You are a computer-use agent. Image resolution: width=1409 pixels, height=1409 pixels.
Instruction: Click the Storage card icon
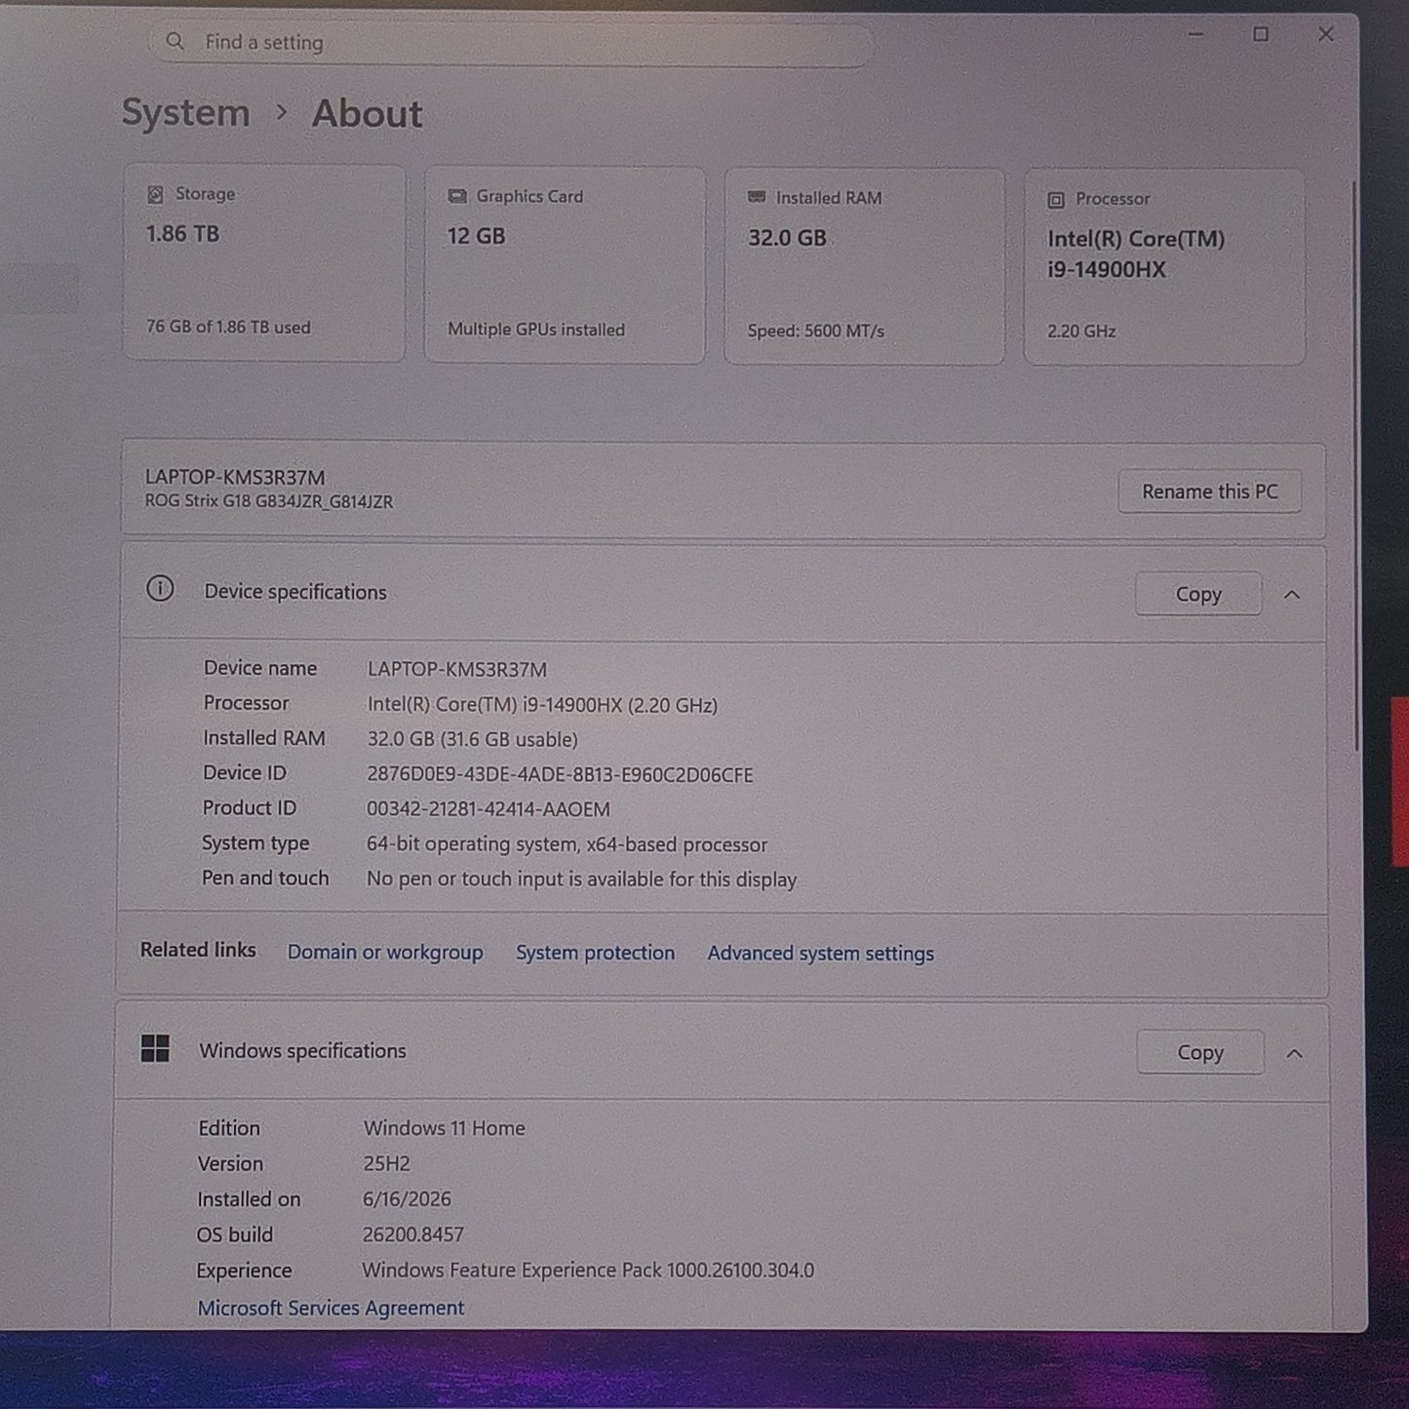[155, 194]
